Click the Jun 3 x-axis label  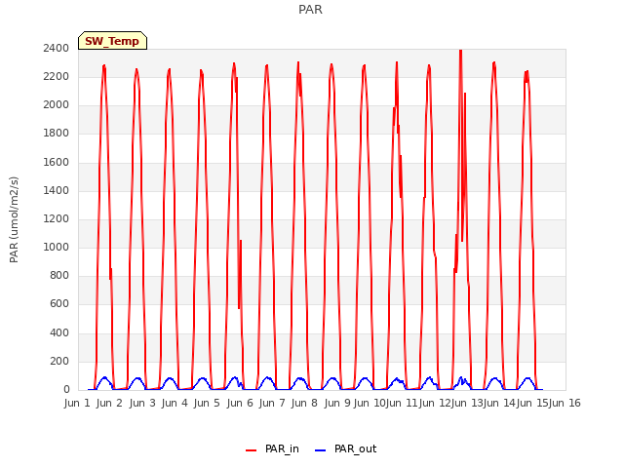142,404
